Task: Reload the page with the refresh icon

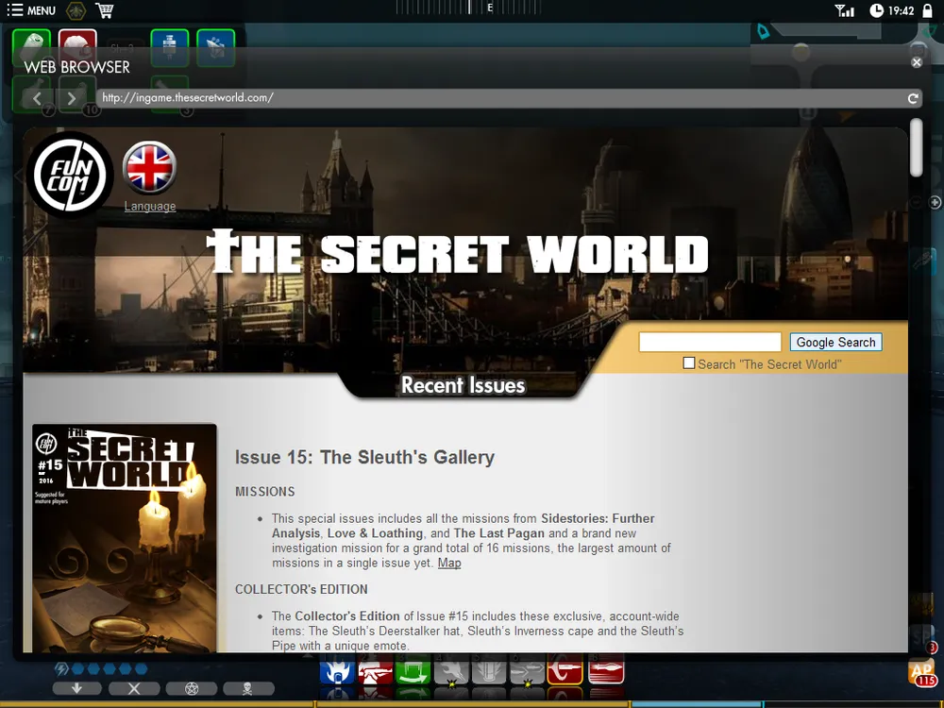Action: [x=913, y=98]
